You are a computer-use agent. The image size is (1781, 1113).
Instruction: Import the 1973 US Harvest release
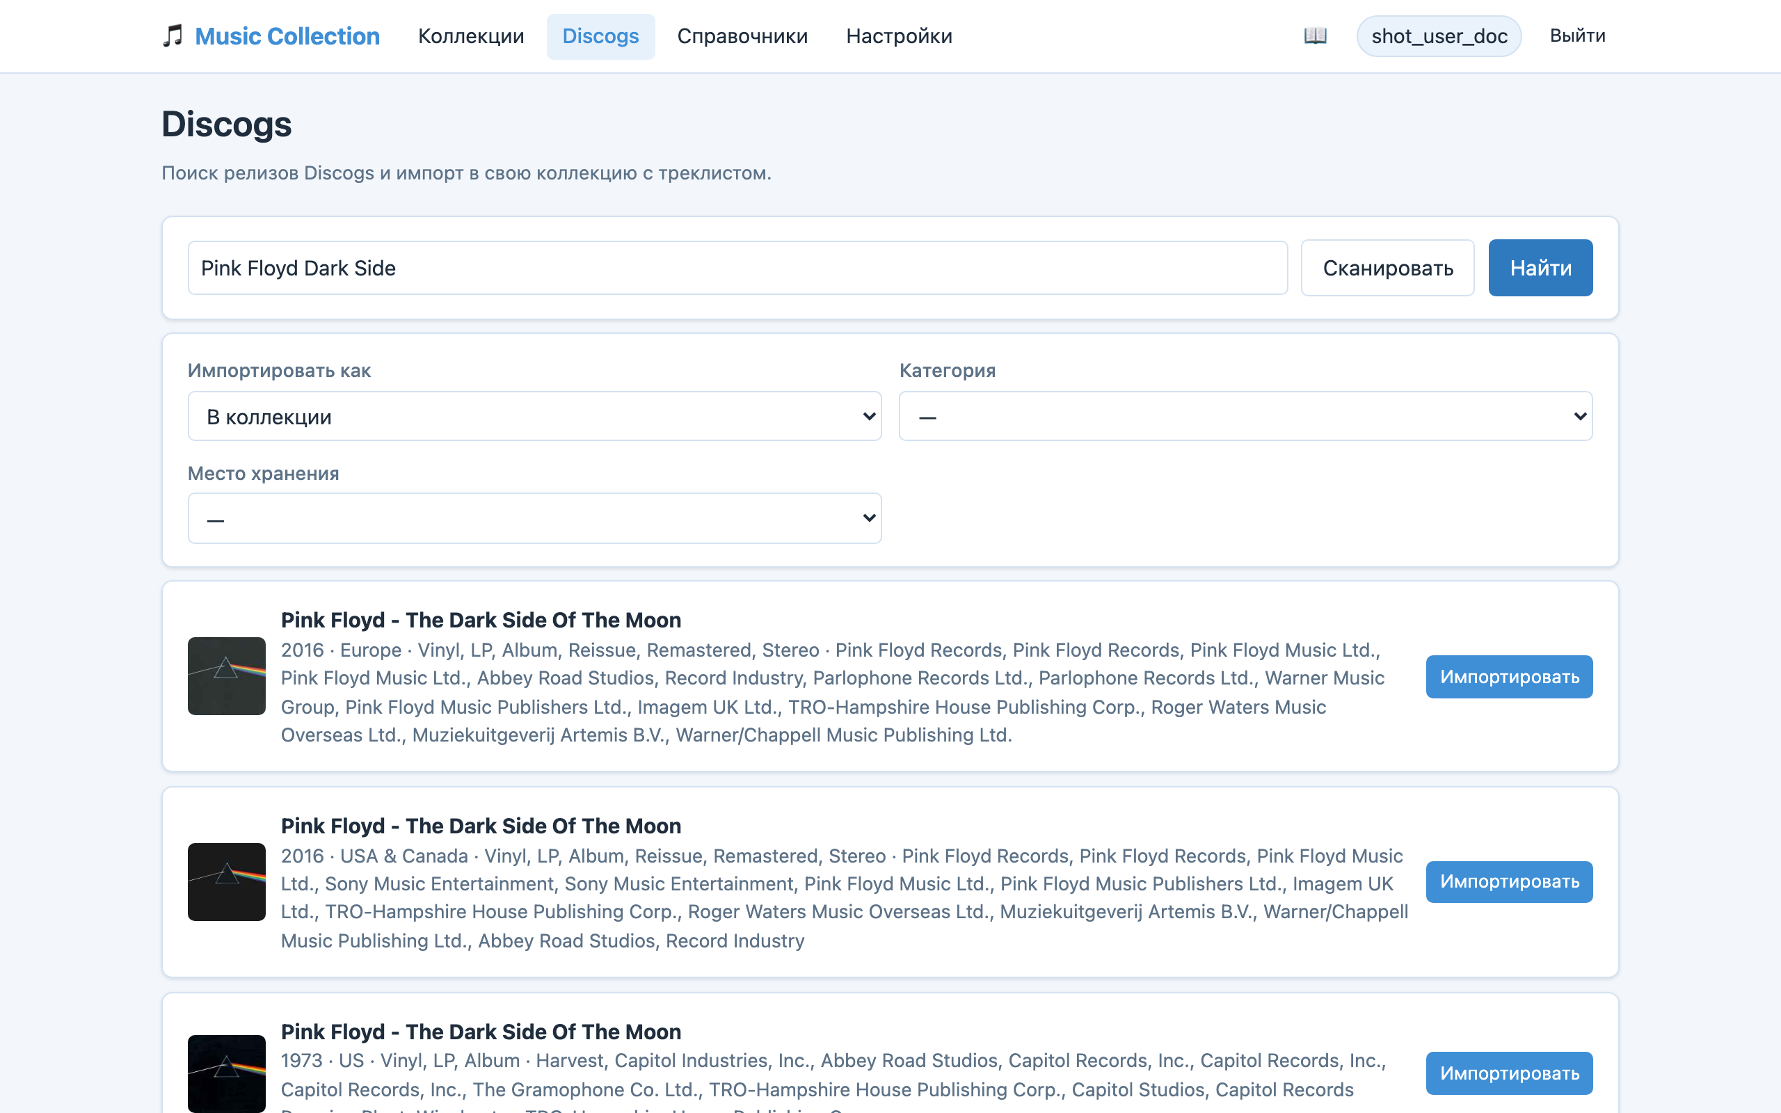coord(1510,1073)
